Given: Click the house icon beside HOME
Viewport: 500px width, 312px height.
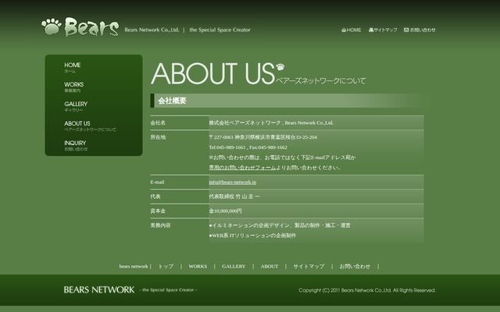Looking at the screenshot, I should [344, 30].
